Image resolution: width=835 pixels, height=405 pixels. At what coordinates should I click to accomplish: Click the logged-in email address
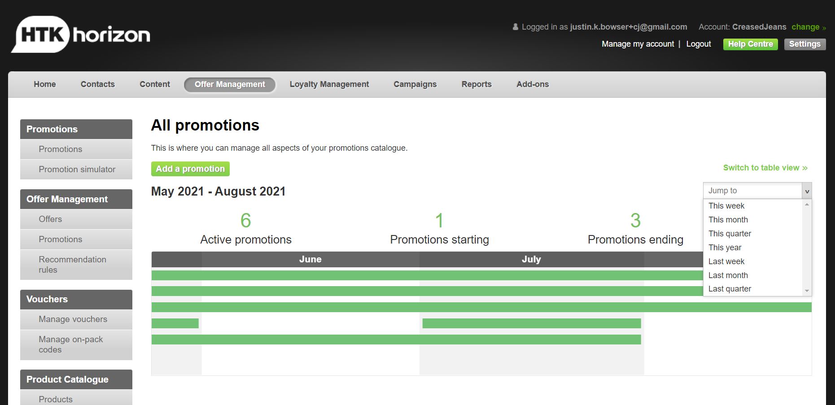[628, 27]
